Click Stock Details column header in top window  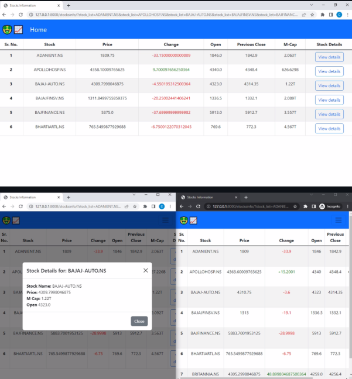click(x=329, y=44)
